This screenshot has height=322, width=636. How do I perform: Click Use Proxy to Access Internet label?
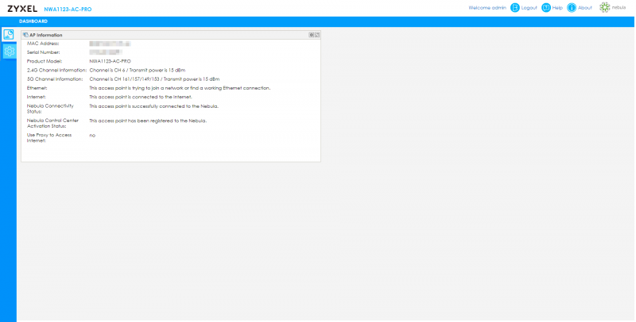coord(49,138)
